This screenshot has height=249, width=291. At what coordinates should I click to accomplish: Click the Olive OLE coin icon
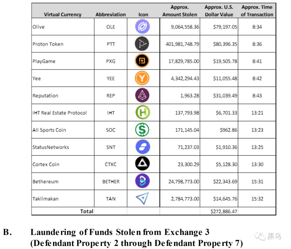pyautogui.click(x=142, y=26)
